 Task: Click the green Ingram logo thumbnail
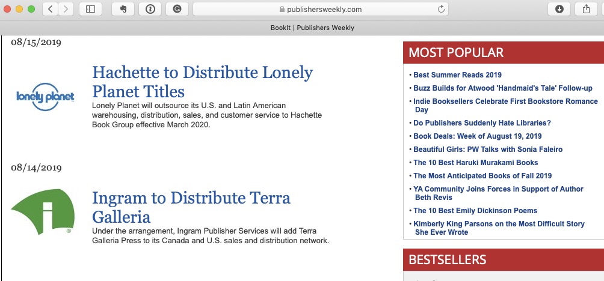[42, 212]
